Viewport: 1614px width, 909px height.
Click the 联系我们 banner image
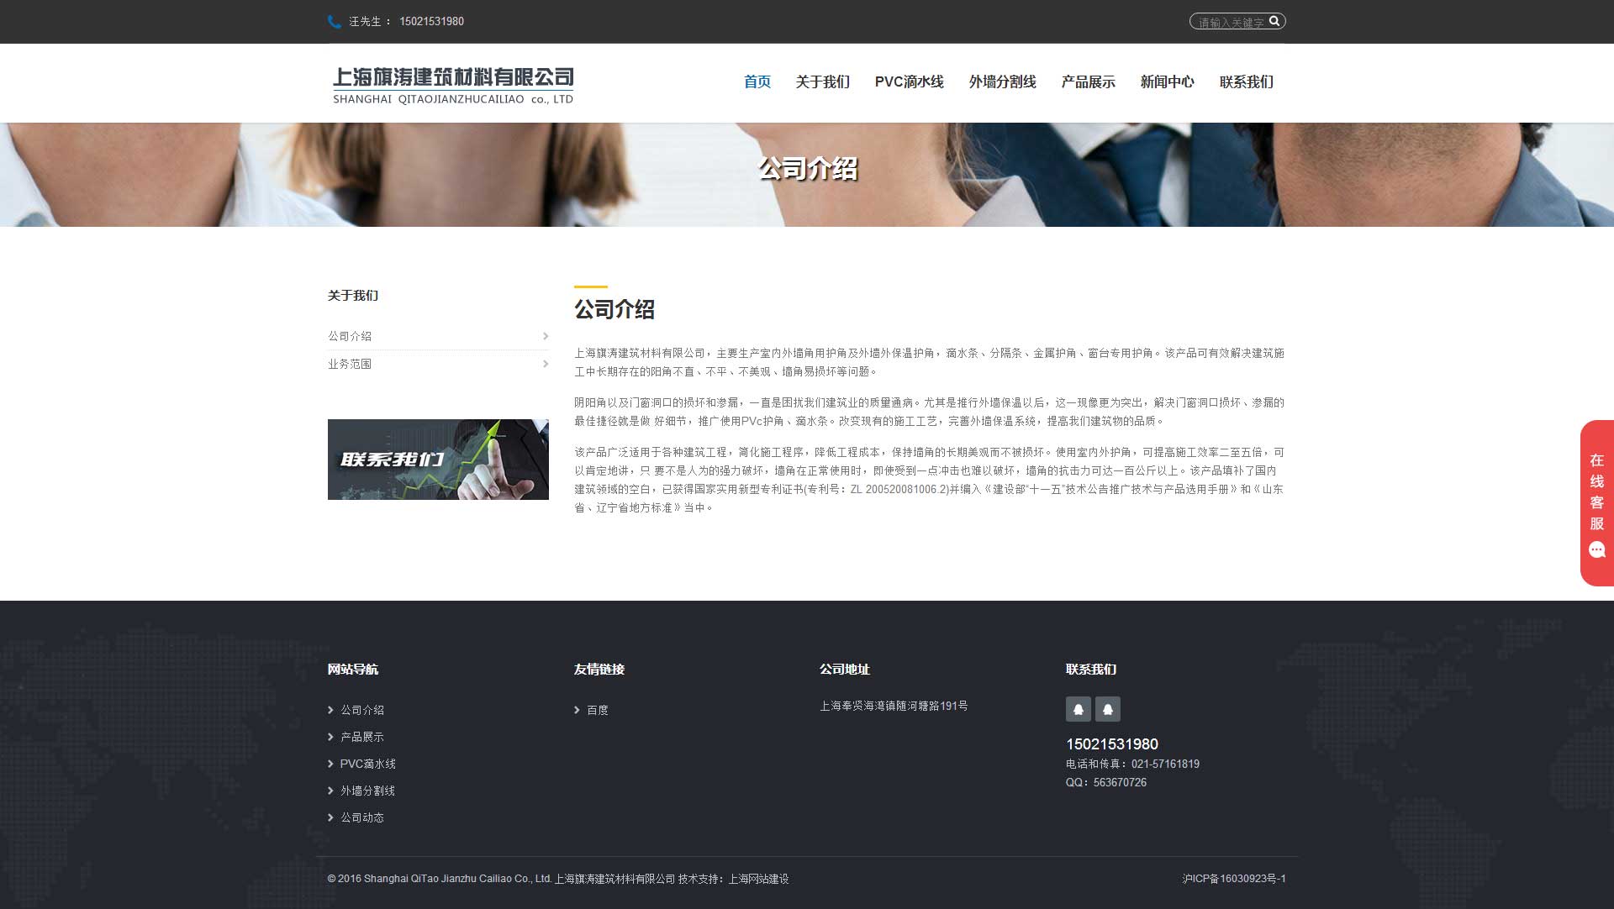coord(438,460)
